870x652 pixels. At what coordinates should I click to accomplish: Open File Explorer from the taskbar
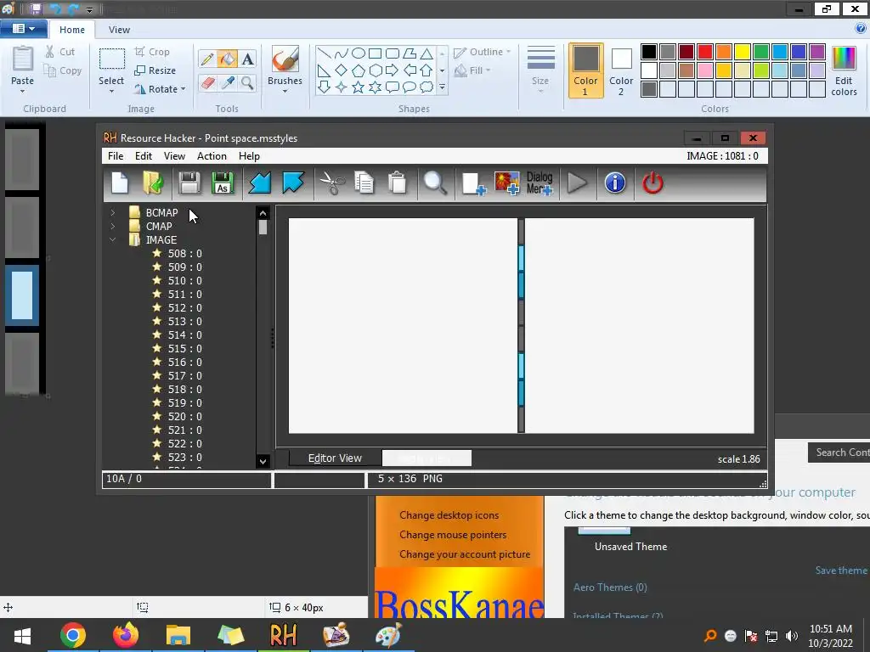tap(178, 635)
